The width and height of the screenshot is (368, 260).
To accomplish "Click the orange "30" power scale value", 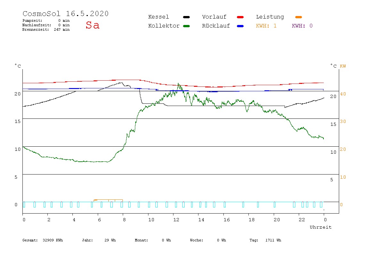I will pos(343,121).
